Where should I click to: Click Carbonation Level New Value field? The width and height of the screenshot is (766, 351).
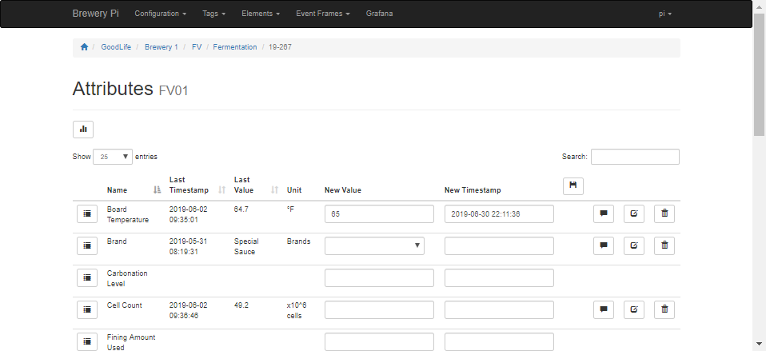point(379,277)
